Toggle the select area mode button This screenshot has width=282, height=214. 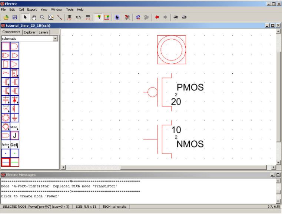click(107, 17)
